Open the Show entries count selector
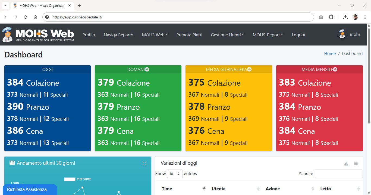 [x=175, y=174]
